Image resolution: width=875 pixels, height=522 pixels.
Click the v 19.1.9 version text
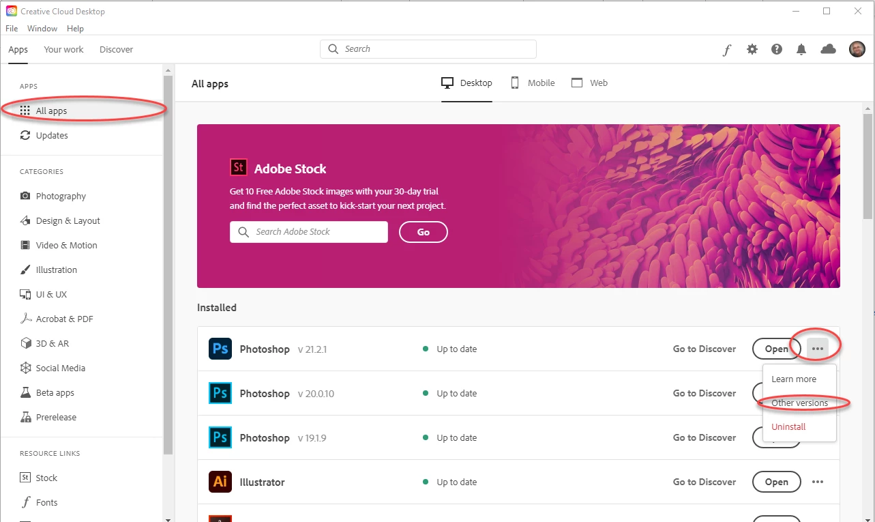(312, 438)
